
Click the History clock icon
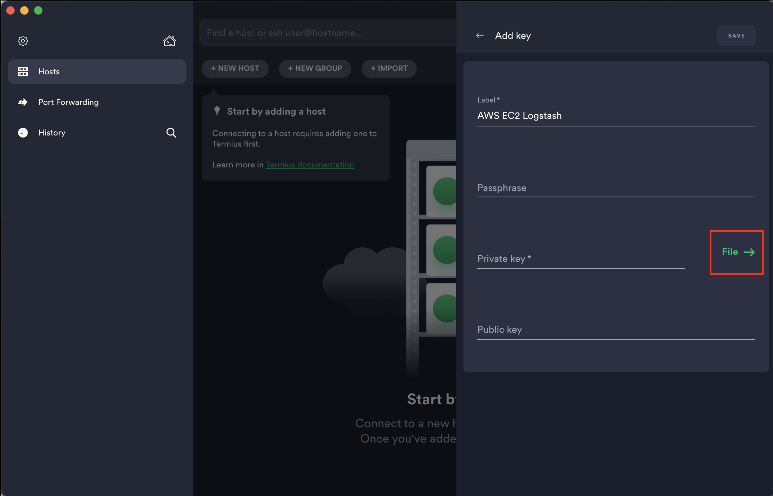[x=23, y=133]
